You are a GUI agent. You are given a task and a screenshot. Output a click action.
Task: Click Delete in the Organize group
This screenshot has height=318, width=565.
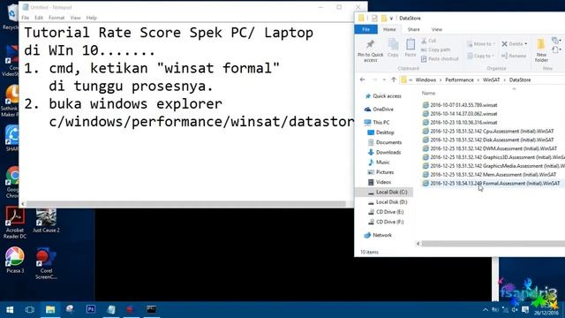pos(514,44)
